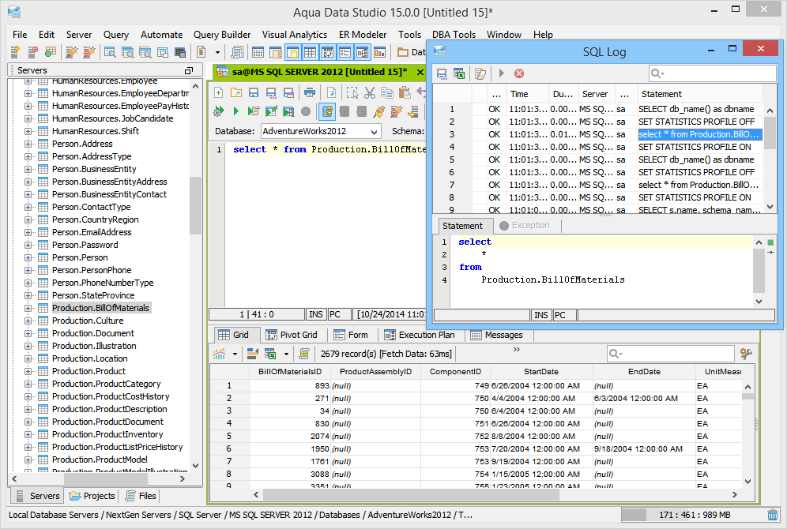Open the Query Builder menu

pos(222,35)
